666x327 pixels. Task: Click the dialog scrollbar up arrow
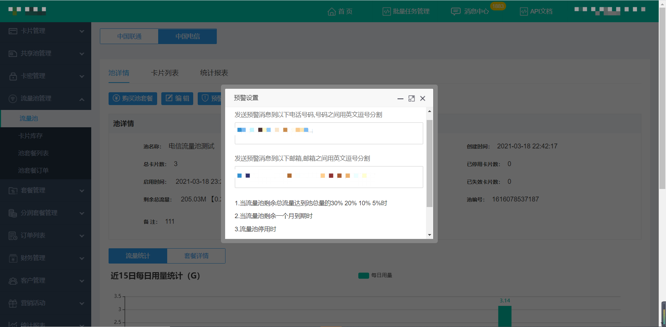click(x=429, y=111)
